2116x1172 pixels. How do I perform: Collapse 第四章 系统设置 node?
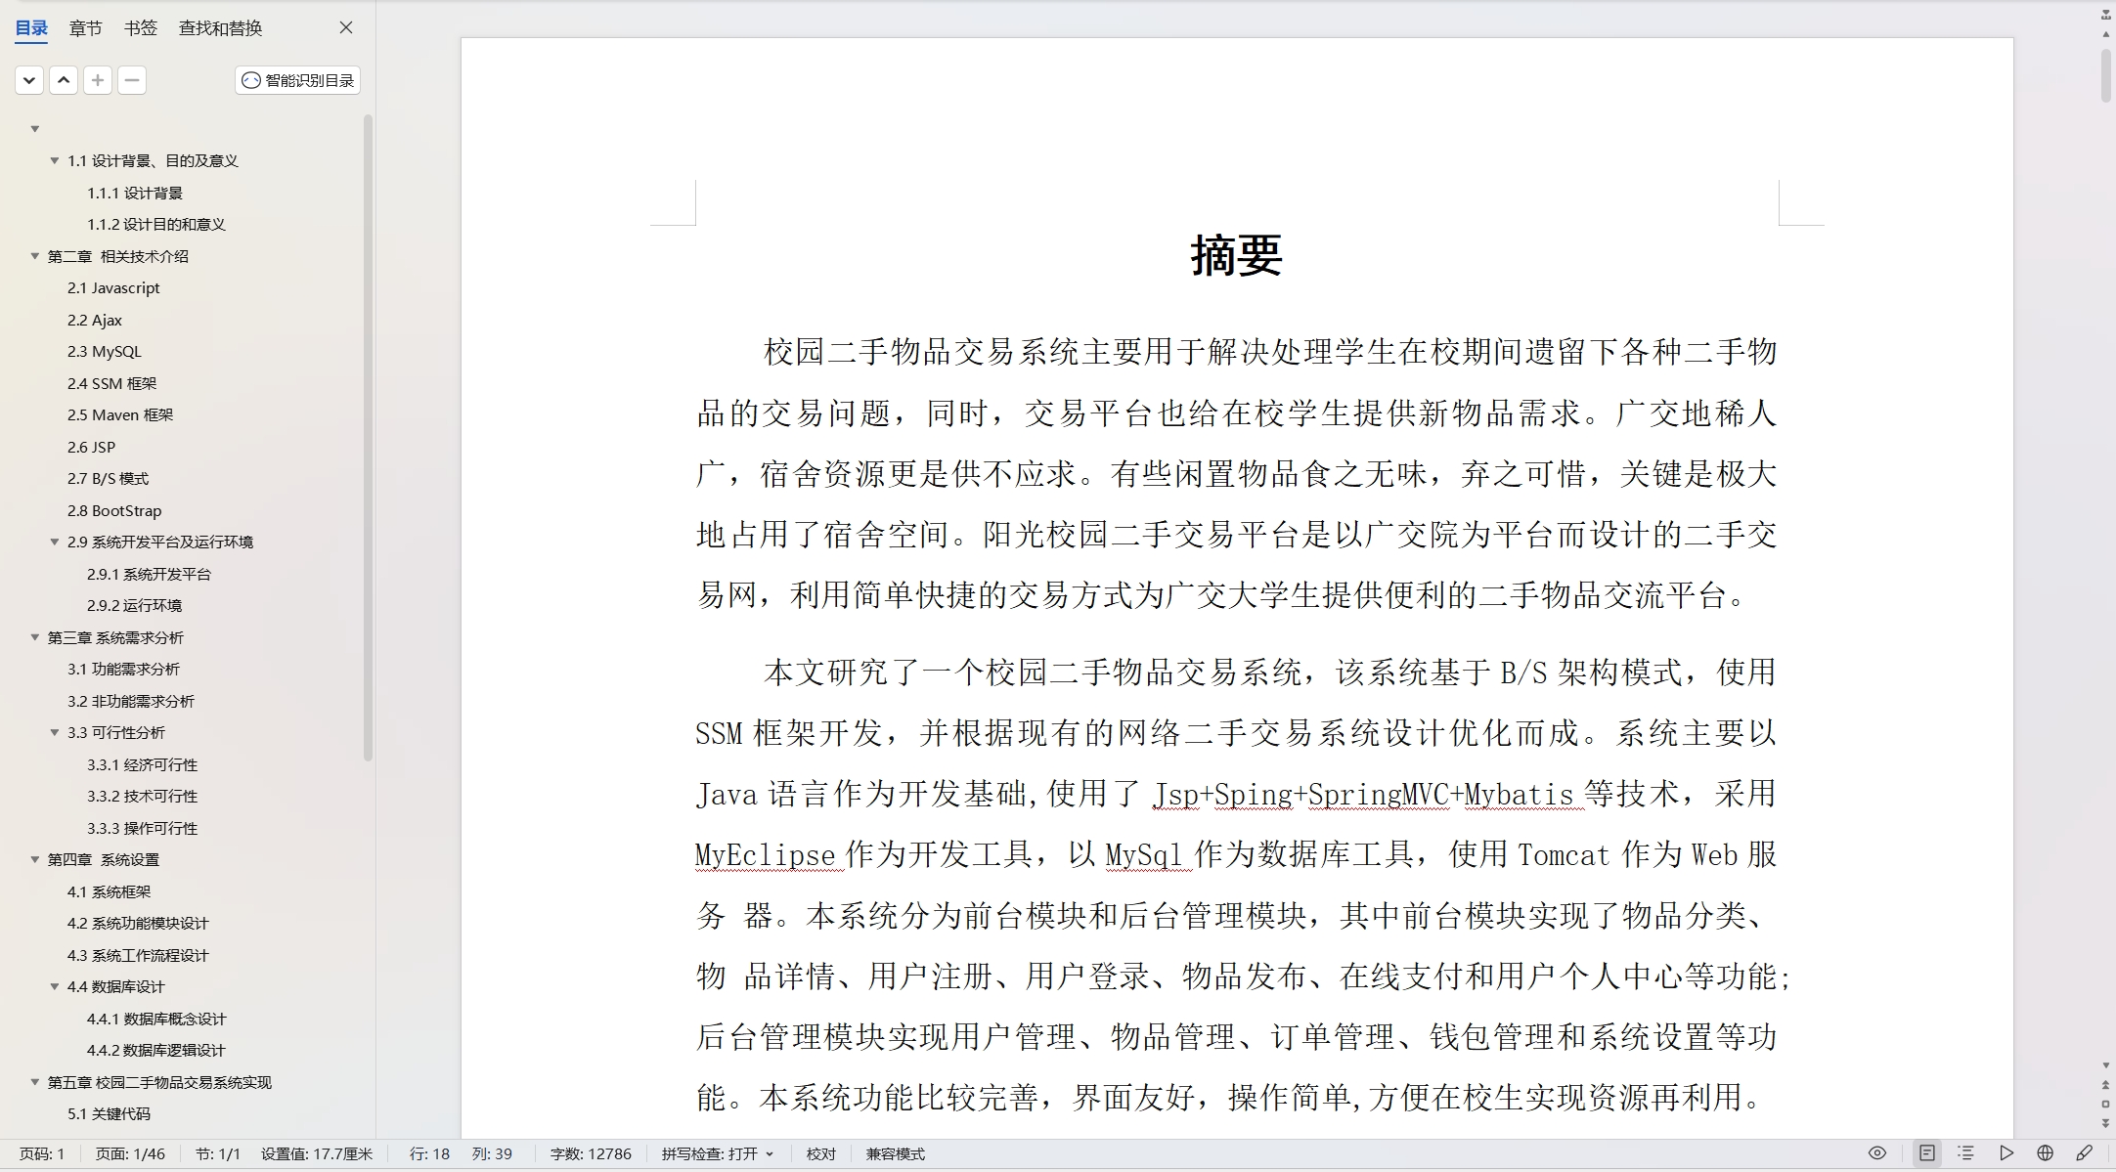point(35,859)
